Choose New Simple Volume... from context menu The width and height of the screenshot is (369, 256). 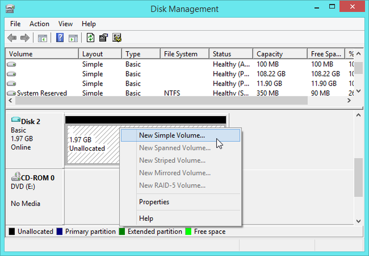click(180, 135)
